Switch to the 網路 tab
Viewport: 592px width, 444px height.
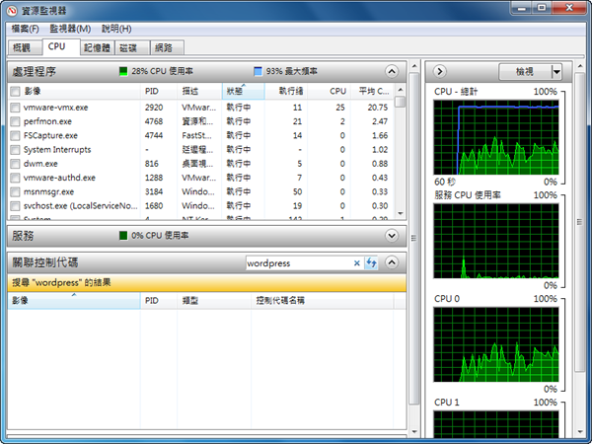click(x=168, y=48)
